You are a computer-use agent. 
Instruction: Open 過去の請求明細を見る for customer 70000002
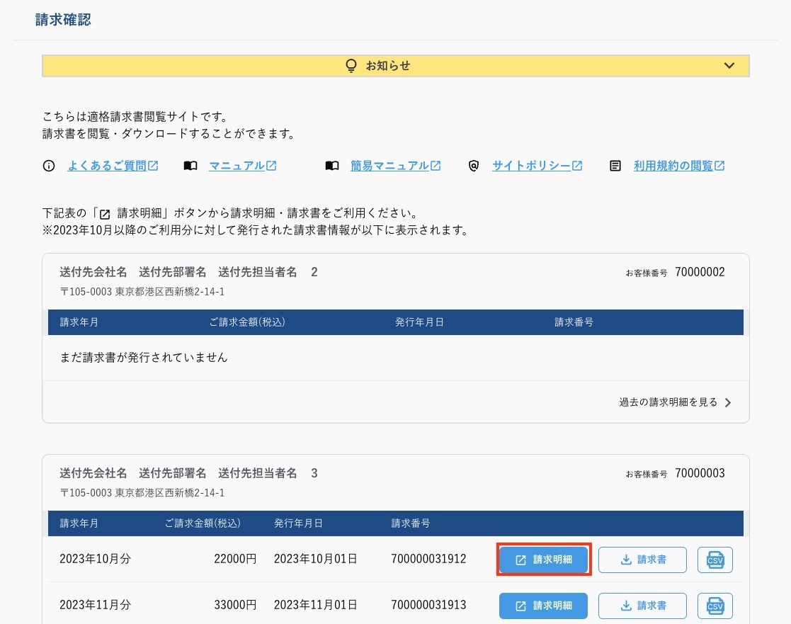pos(675,402)
